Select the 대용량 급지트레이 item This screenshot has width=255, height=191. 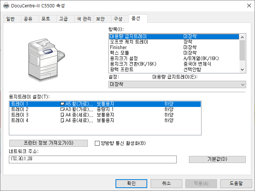click(x=174, y=37)
